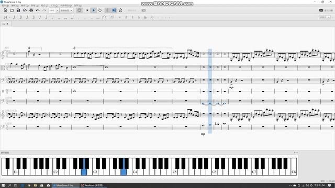Click the feedback button at top right

tap(326, 10)
